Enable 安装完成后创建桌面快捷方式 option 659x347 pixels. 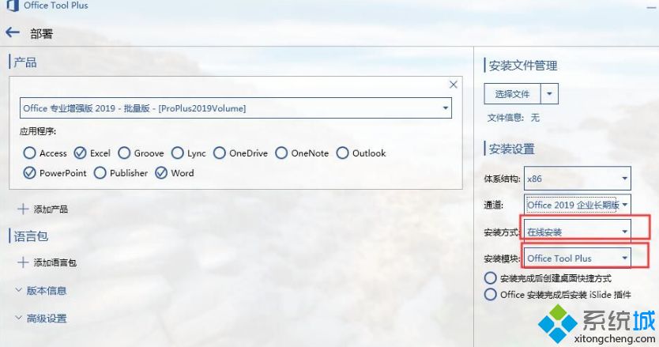click(x=490, y=278)
